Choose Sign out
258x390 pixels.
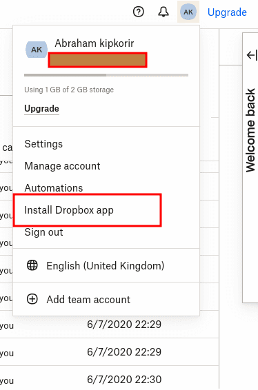point(43,232)
